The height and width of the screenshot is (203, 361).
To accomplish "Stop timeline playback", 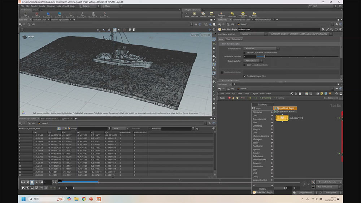I will click(x=32, y=182).
